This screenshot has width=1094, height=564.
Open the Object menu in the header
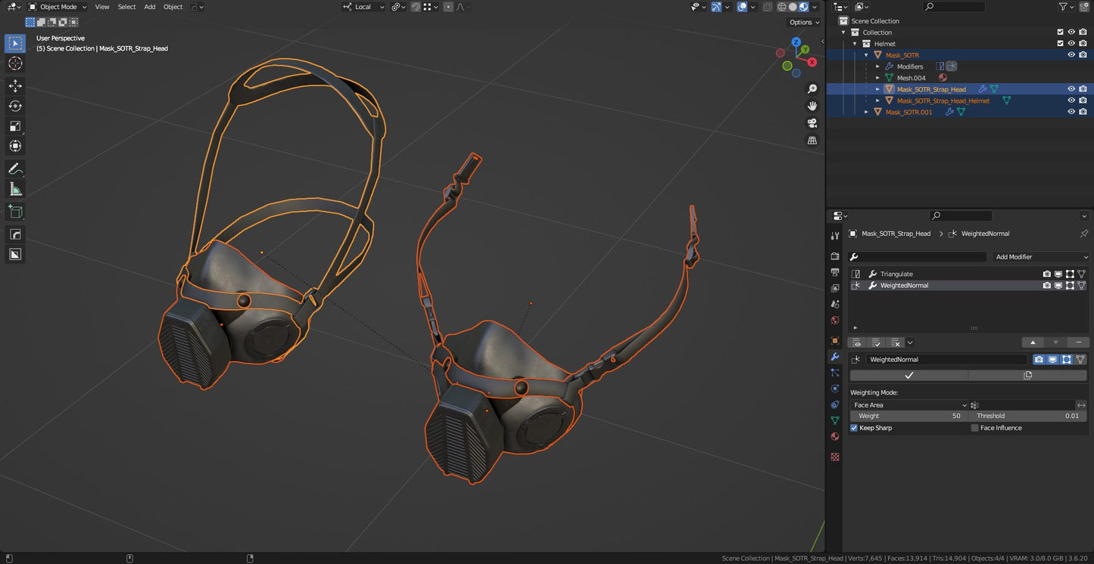[x=172, y=7]
